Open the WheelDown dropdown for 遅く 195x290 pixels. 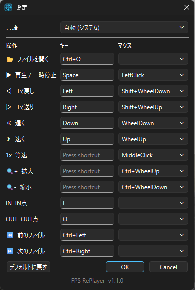click(x=153, y=123)
